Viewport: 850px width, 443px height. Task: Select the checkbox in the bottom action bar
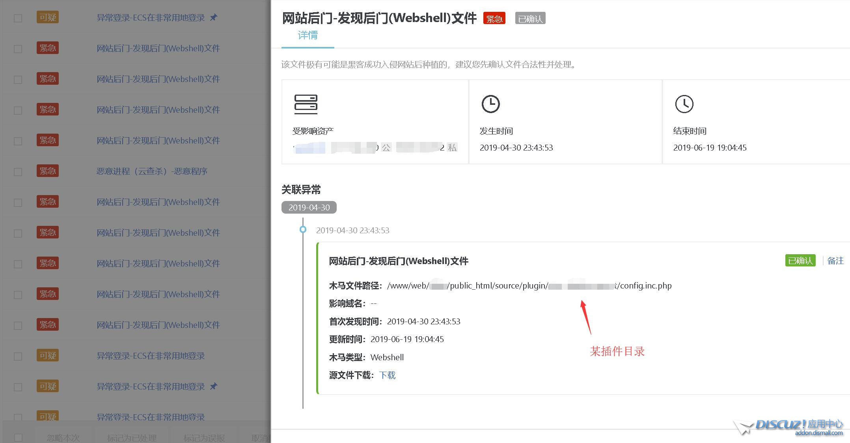(x=18, y=437)
